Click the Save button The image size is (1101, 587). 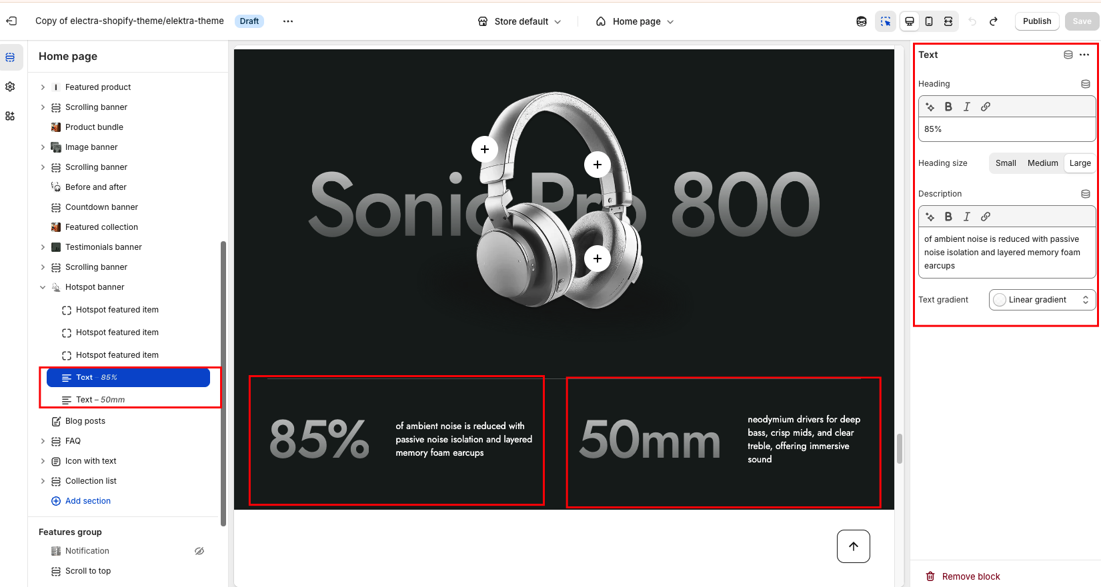(1082, 21)
